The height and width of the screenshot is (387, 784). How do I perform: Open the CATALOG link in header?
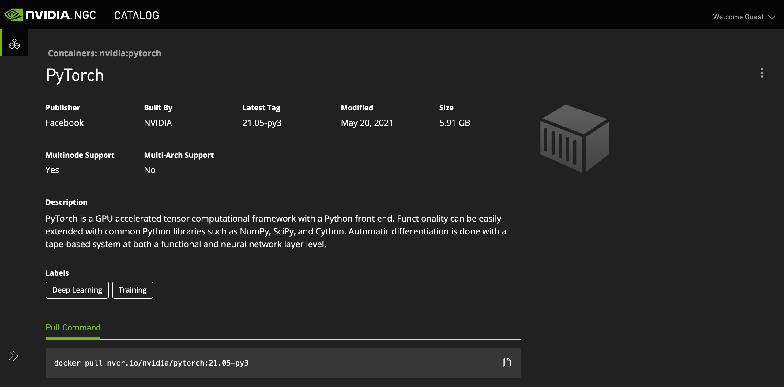point(137,15)
